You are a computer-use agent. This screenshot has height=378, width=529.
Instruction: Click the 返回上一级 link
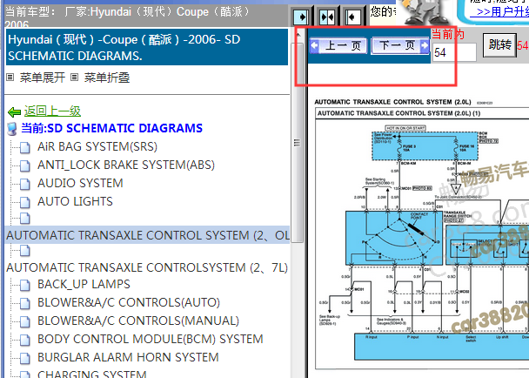[52, 111]
